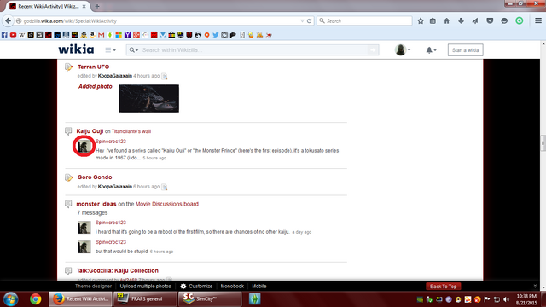Viewport: 546px width, 307px height.
Task: Click the Search within Wikizilla field
Action: pyautogui.click(x=254, y=50)
